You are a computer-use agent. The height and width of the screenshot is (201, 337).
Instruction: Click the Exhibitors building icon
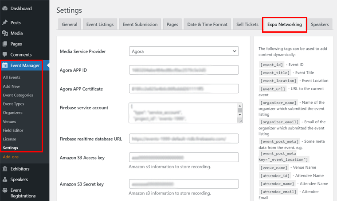point(5,169)
